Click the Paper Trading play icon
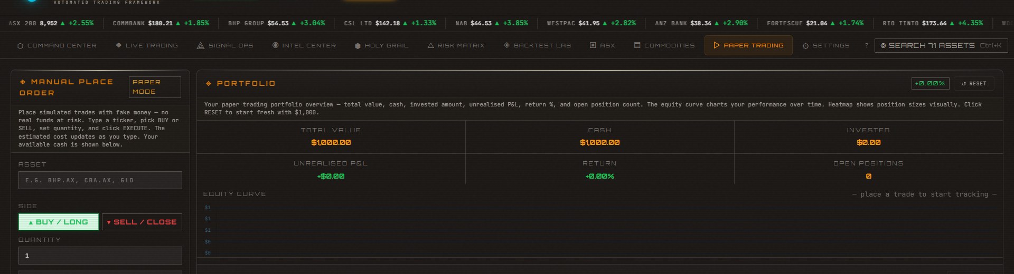The width and height of the screenshot is (1014, 274). point(716,45)
